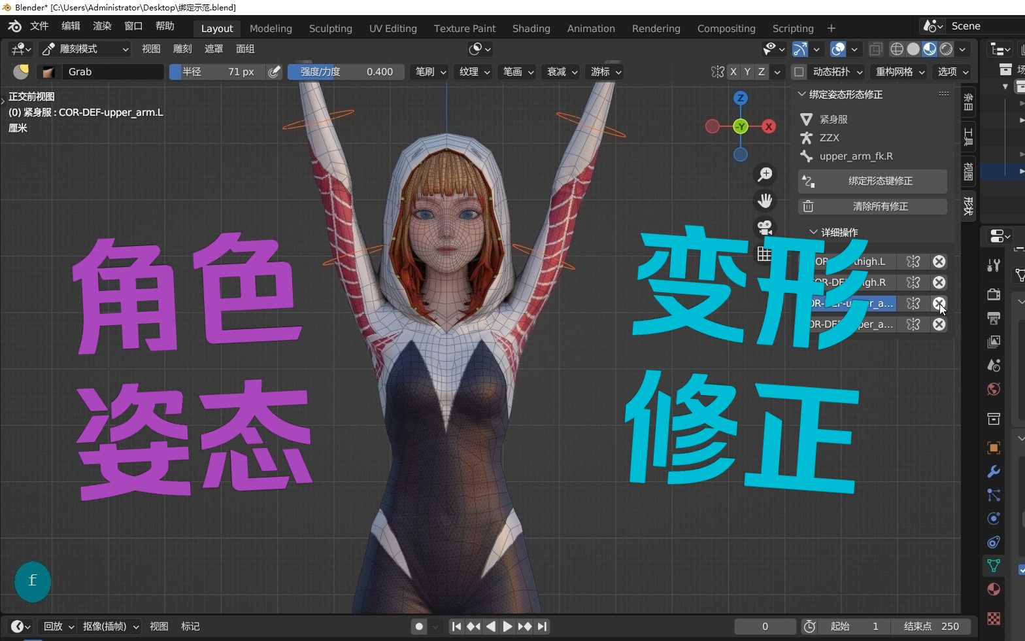1025x641 pixels.
Task: Switch to wireframe viewport shading
Action: [x=898, y=49]
